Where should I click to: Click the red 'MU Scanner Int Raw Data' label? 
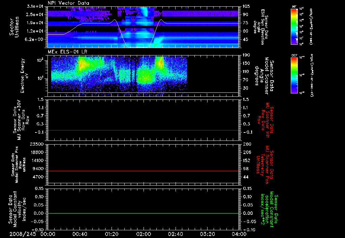tap(265, 120)
